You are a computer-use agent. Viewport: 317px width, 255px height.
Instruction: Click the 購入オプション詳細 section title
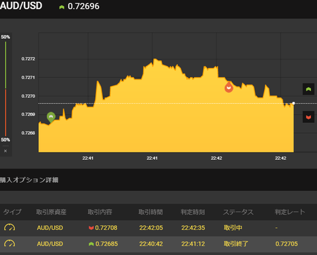click(29, 180)
